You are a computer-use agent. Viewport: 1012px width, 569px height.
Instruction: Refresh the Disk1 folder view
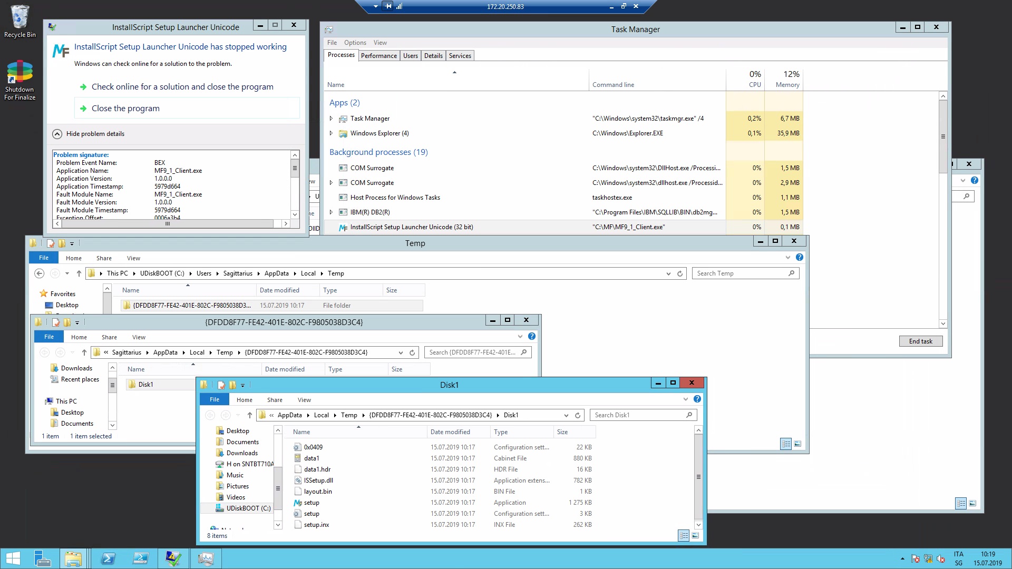[578, 415]
